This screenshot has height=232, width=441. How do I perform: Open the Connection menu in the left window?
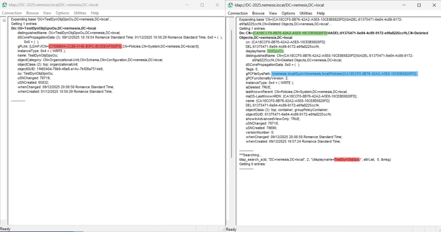click(x=12, y=13)
